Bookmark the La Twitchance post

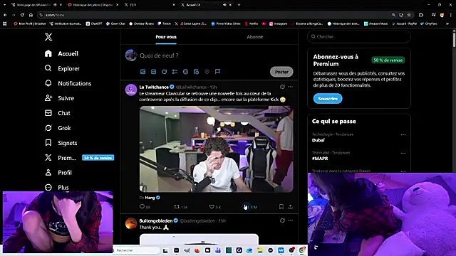tap(281, 207)
